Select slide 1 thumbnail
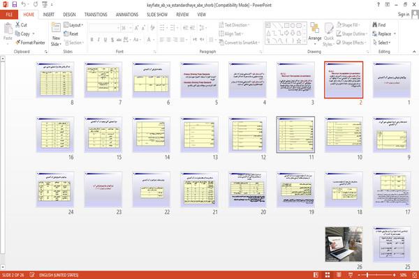This screenshot has width=419, height=279. pyautogui.click(x=392, y=80)
